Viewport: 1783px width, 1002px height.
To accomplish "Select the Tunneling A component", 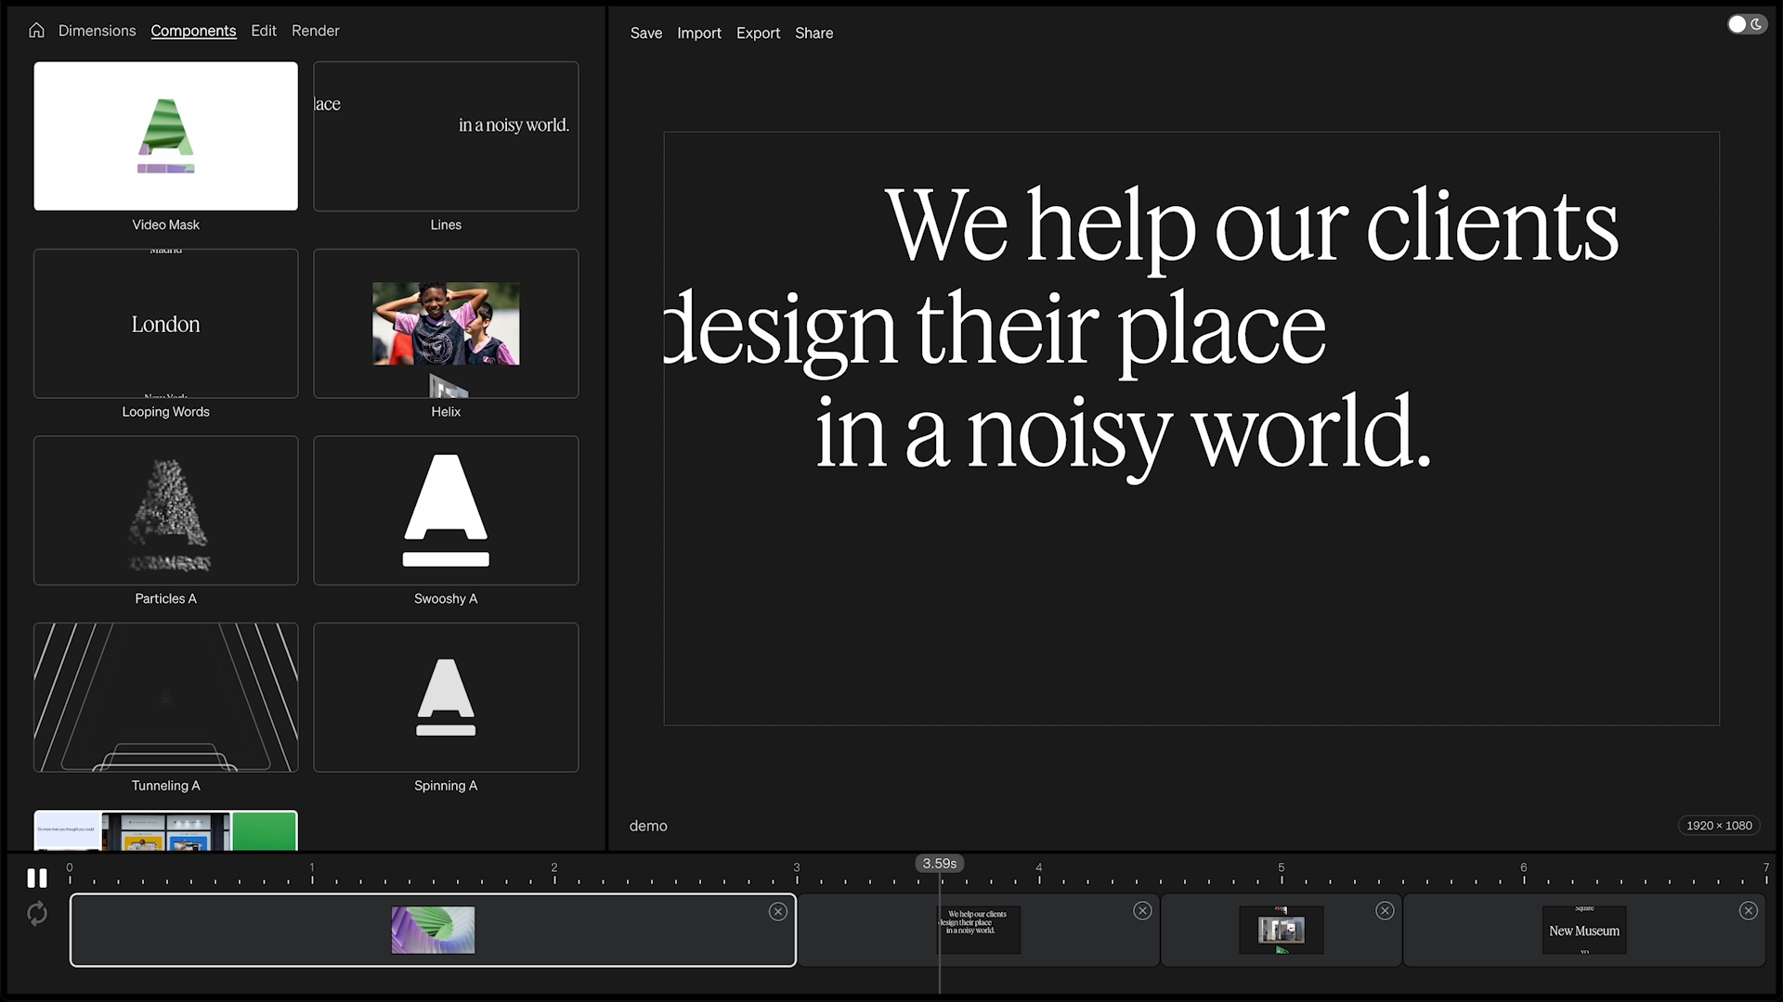I will (165, 698).
